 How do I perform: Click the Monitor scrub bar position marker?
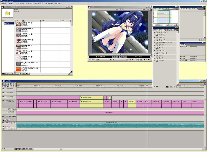coord(121,54)
